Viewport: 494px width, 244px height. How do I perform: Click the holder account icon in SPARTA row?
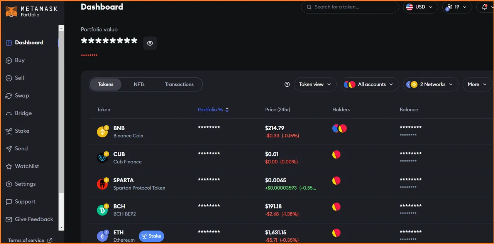337,180
